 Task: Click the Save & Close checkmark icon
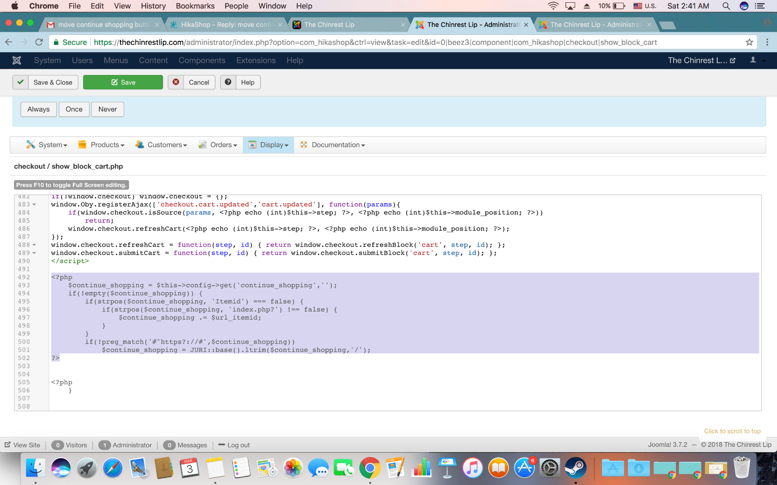[x=20, y=82]
